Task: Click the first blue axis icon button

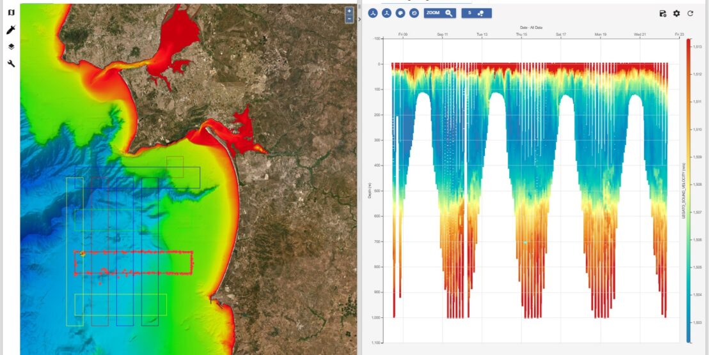Action: [x=373, y=13]
